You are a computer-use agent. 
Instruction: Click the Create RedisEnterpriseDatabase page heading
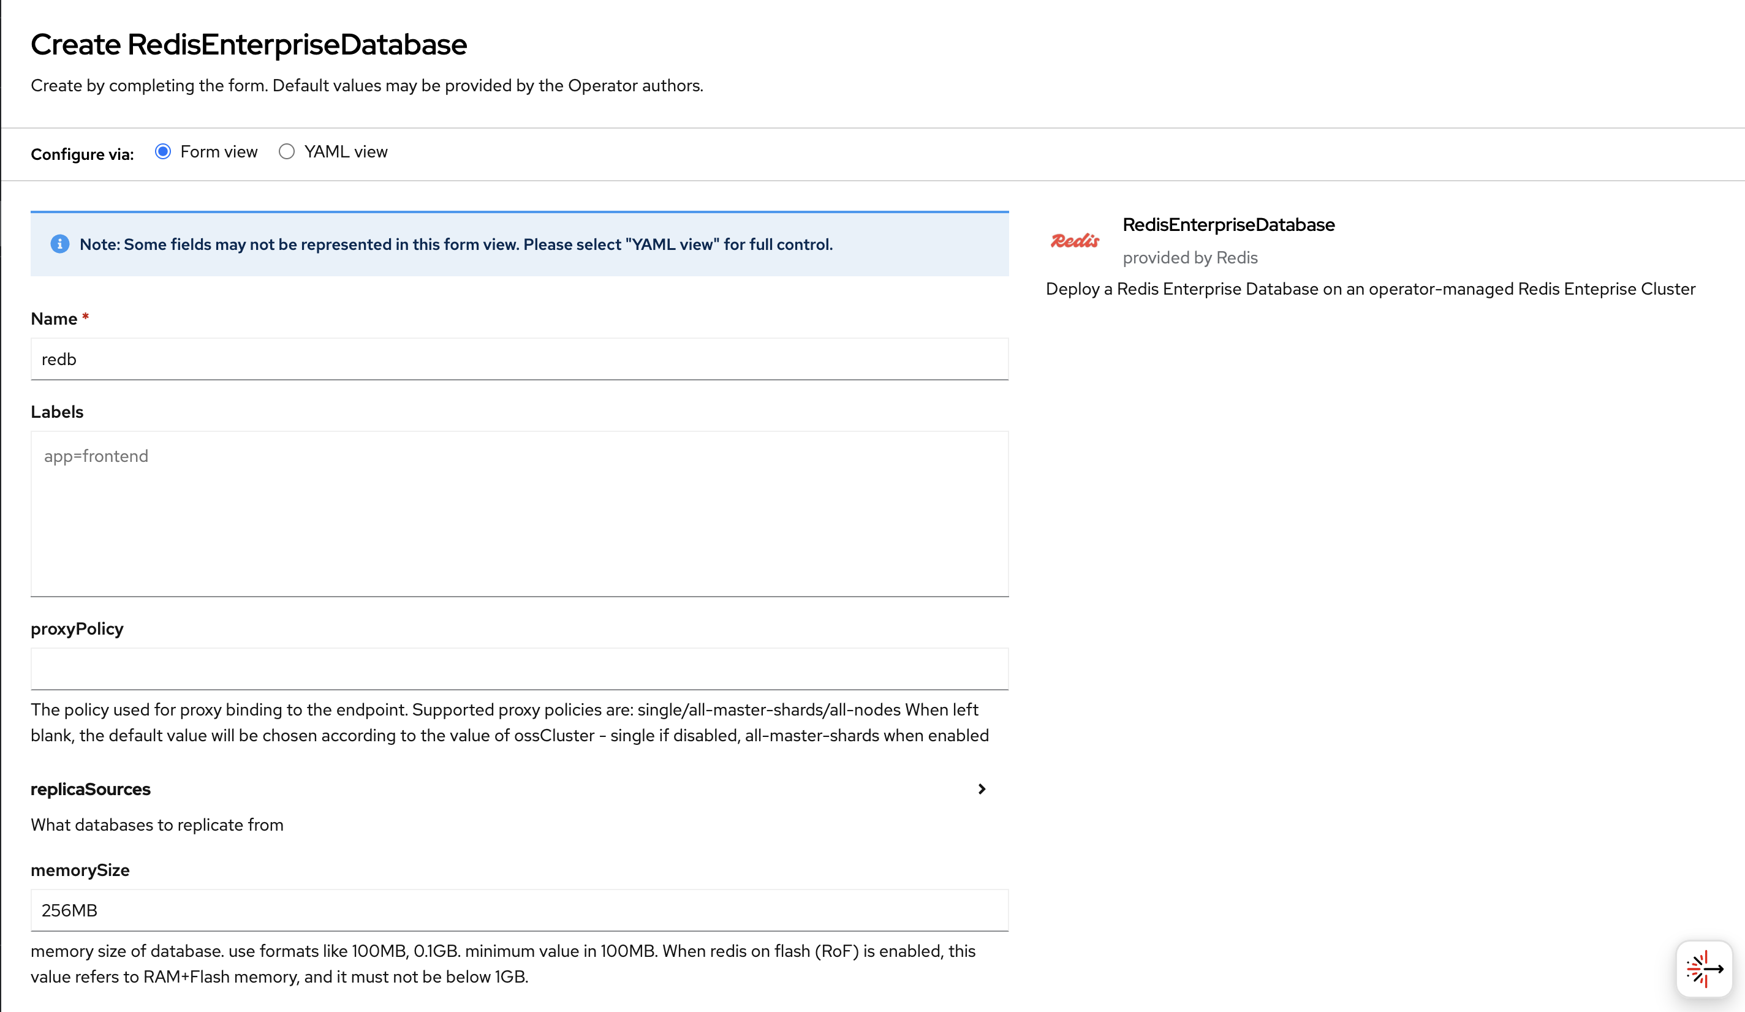[x=249, y=45]
